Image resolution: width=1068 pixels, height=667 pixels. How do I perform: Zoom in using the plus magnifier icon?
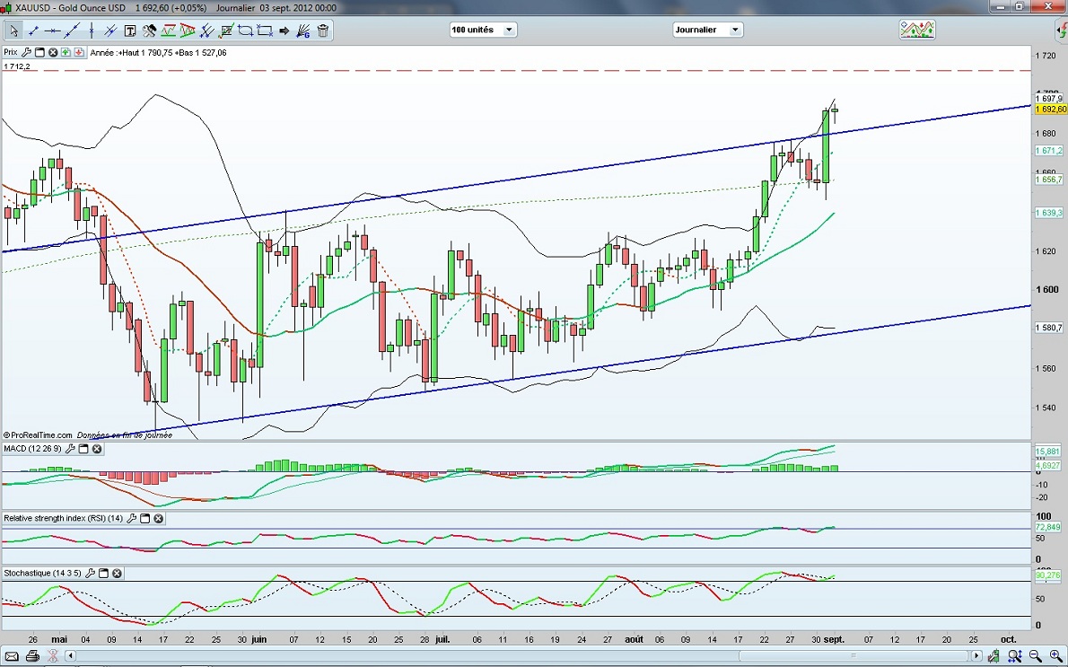1056,656
